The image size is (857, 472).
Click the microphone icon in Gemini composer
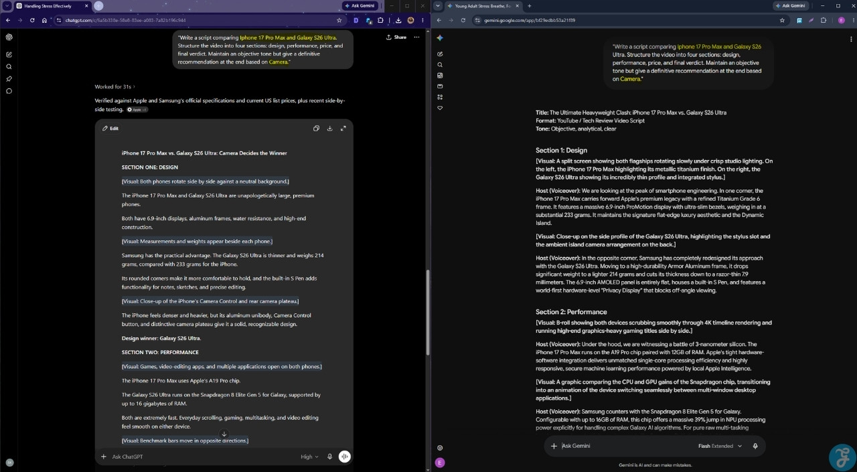pyautogui.click(x=755, y=446)
